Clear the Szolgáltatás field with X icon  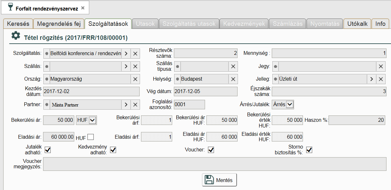(135, 54)
